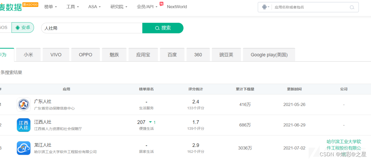Viewport: 371px width, 160px height.
Task: Switch to the 360 store tab
Action: (x=198, y=55)
